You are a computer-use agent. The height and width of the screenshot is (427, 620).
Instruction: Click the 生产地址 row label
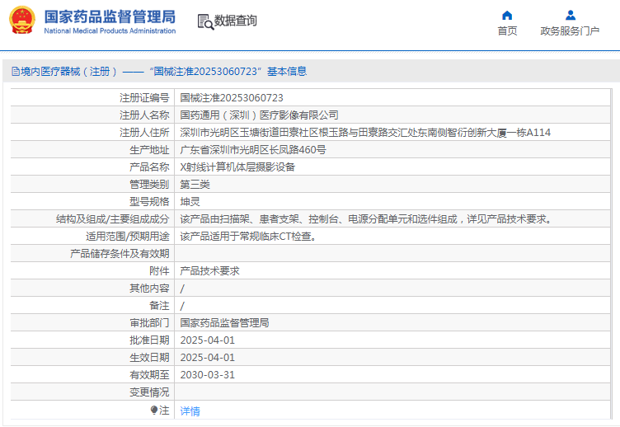[149, 150]
